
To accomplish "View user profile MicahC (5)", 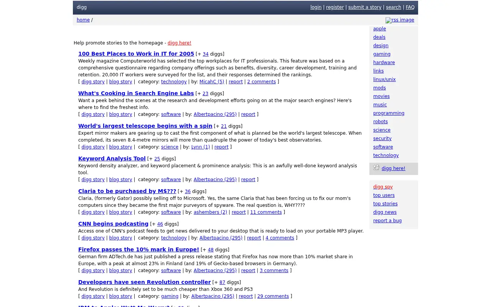I will [x=212, y=82].
